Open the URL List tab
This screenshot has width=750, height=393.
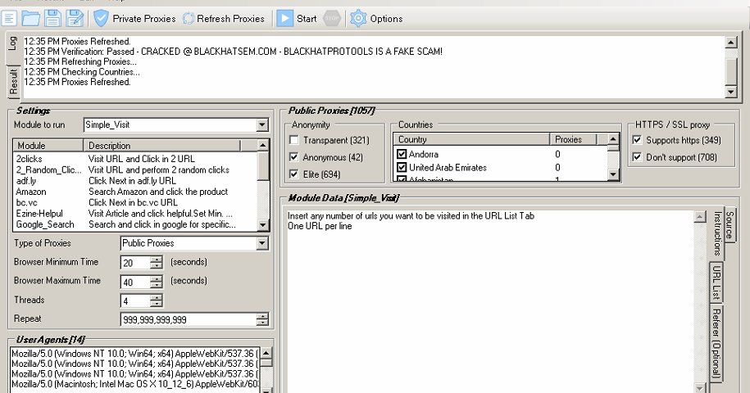716,282
